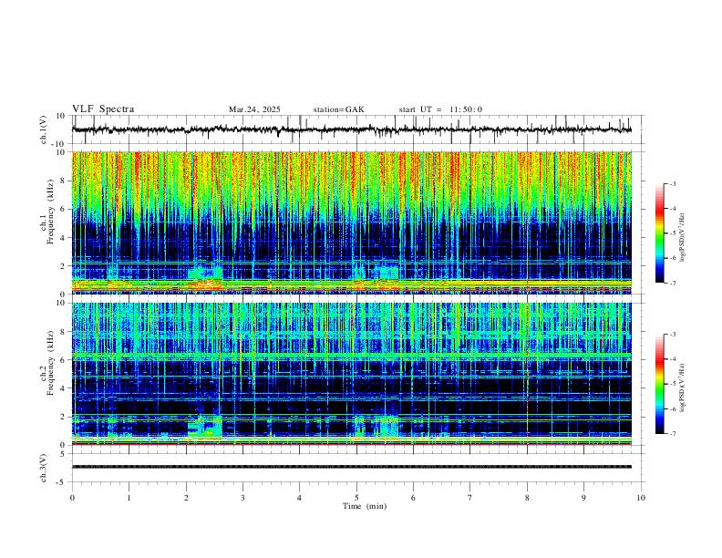
Task: Click the ch.3 flat black signal band
Action: click(352, 467)
